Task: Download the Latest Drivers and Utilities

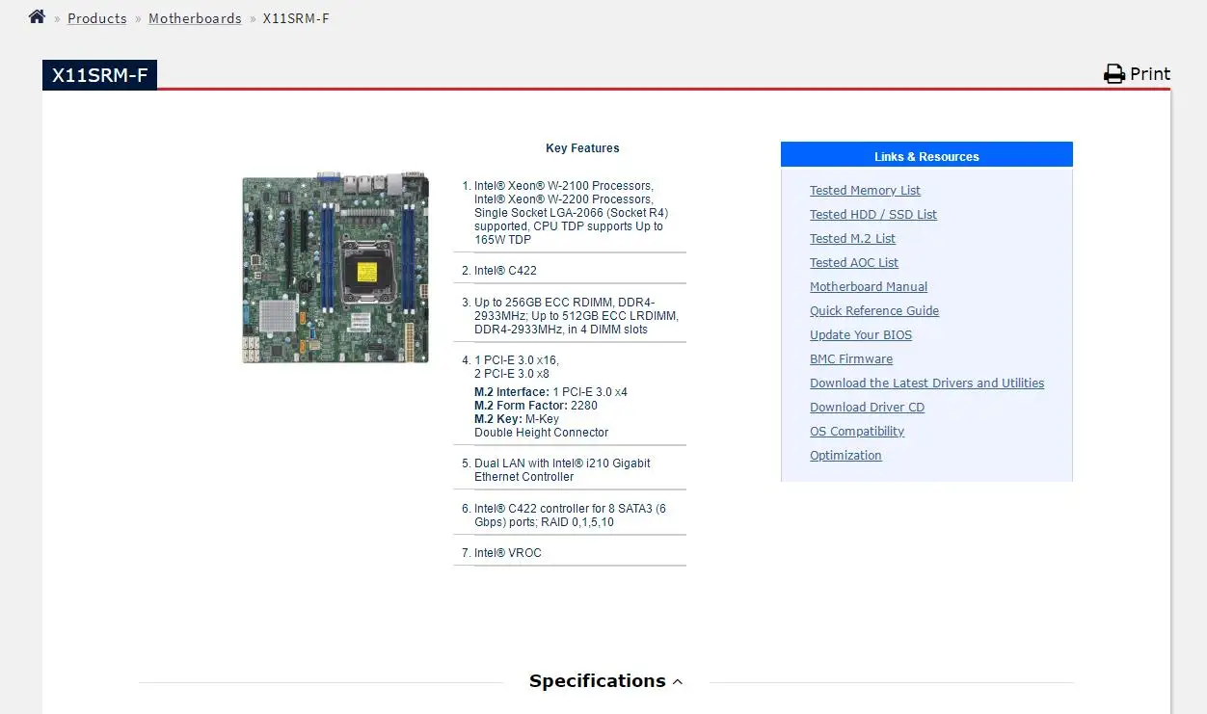Action: click(926, 383)
